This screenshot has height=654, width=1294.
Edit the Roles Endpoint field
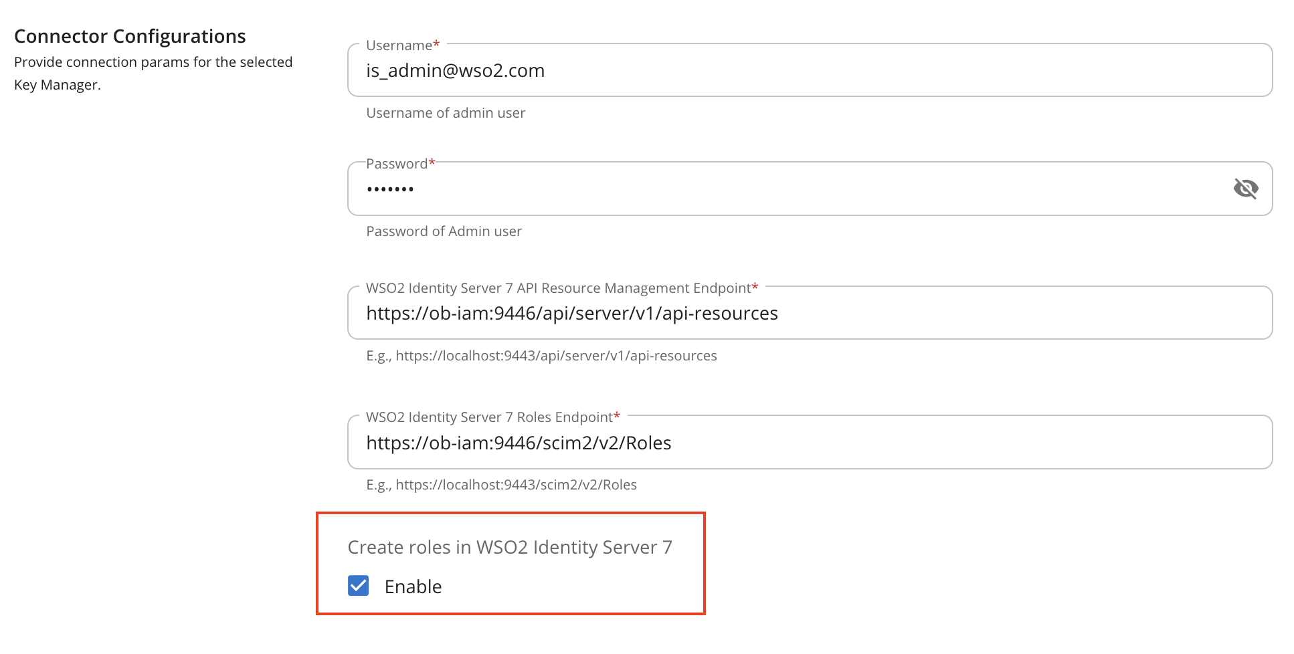point(810,442)
